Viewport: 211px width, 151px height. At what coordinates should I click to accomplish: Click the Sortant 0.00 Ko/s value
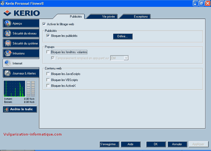[29, 99]
